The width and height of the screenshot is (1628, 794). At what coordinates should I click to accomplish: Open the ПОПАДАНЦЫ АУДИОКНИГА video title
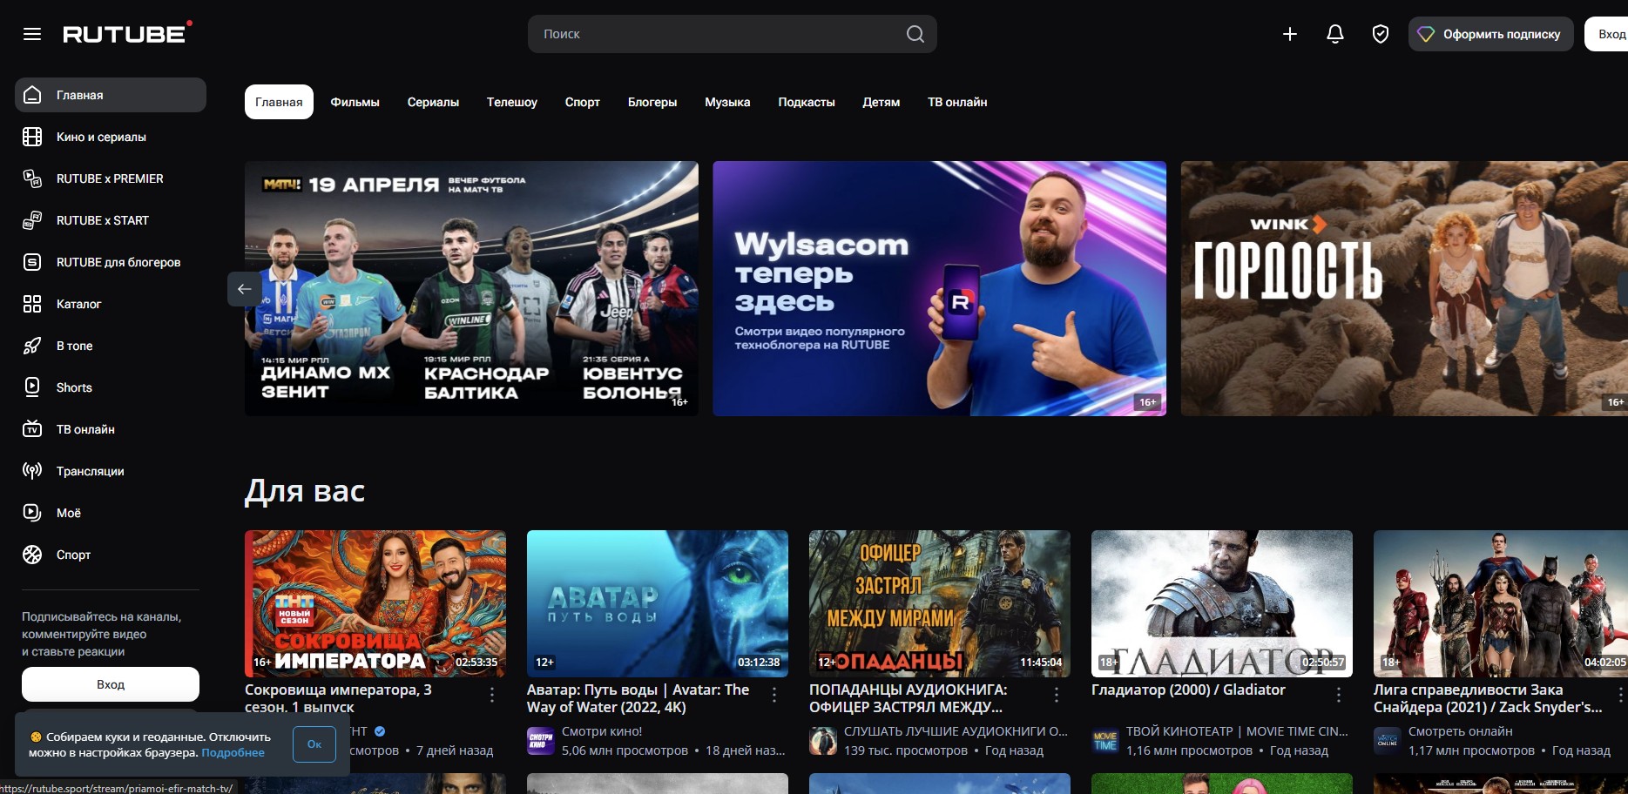tap(908, 698)
